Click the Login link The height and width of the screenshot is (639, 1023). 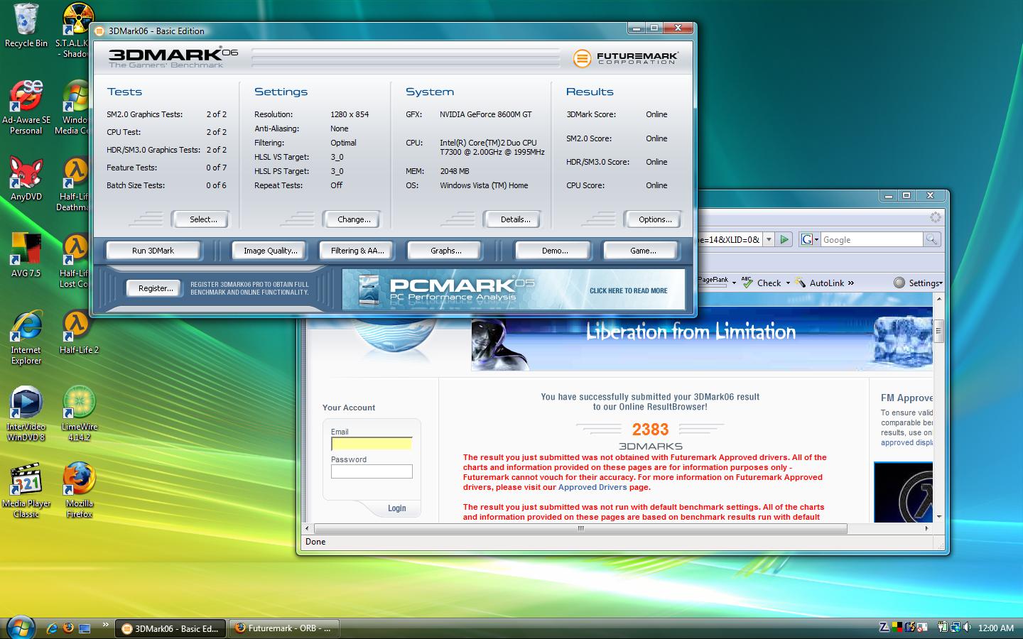pyautogui.click(x=396, y=508)
